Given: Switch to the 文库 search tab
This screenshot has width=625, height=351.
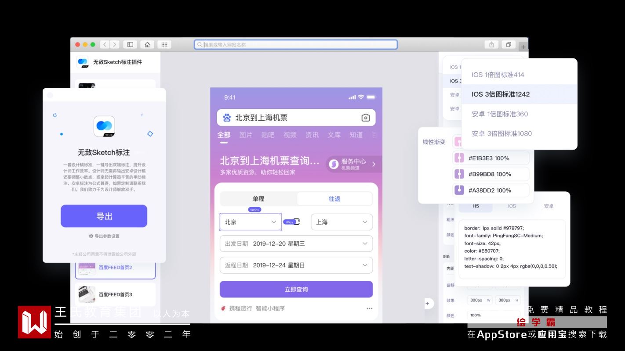Looking at the screenshot, I should point(334,135).
